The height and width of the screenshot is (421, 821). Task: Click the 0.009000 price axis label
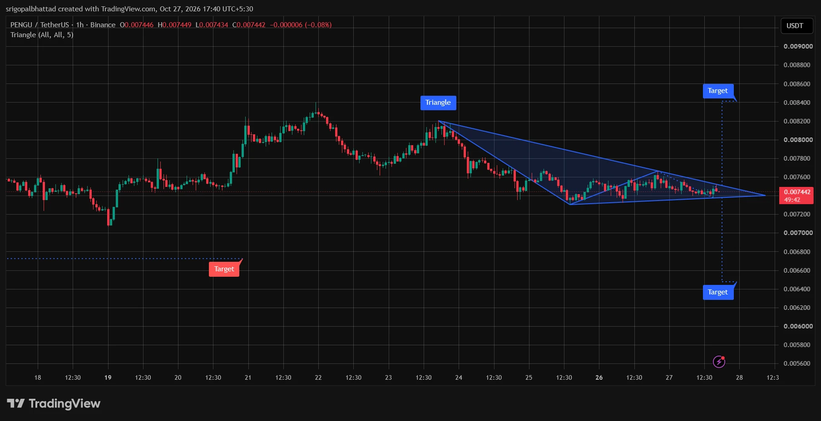tap(798, 46)
